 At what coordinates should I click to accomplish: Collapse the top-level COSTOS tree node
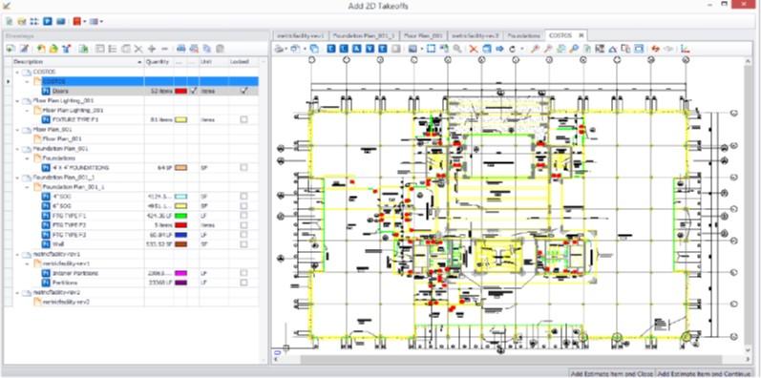click(x=17, y=72)
